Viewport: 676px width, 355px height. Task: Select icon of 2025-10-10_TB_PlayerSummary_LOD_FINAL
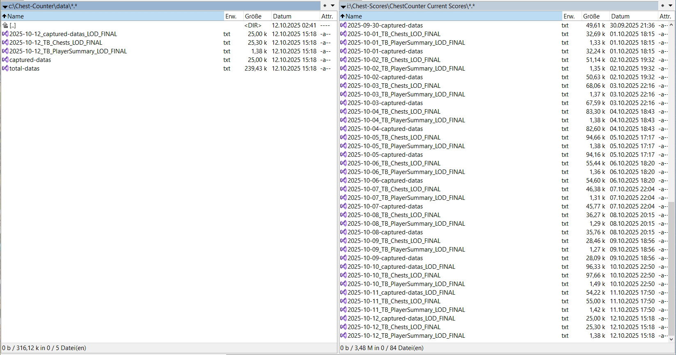pyautogui.click(x=344, y=284)
